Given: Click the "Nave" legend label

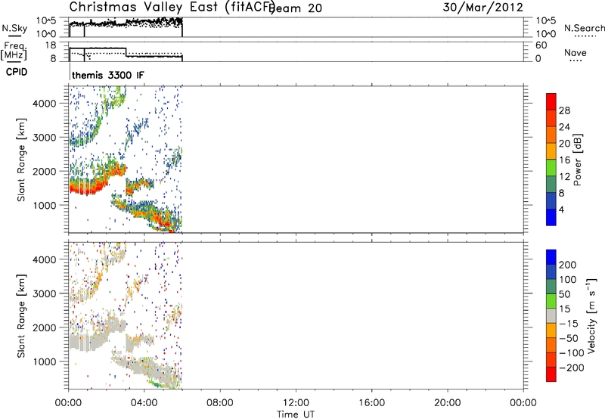Looking at the screenshot, I should [x=576, y=52].
